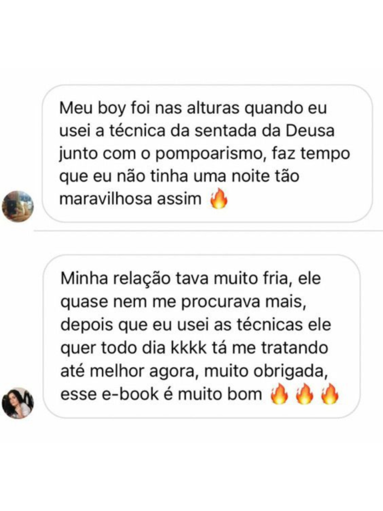Screen dimensions: 383x511
Task: Select the message bubble starting "Minha relação tava"
Action: coord(201,336)
